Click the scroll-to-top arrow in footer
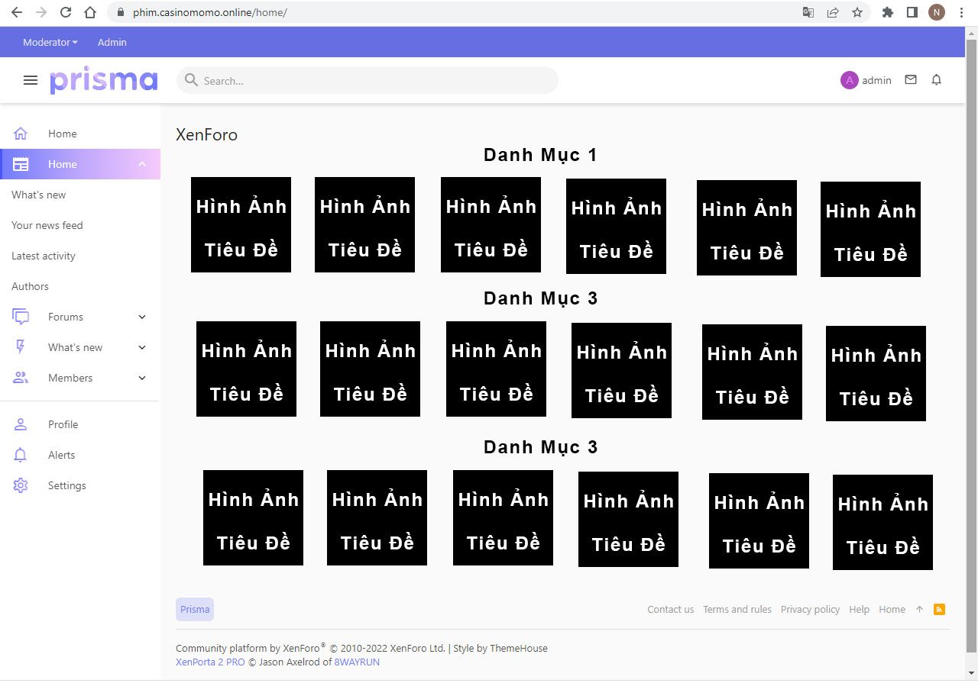978x683 pixels. pos(919,609)
